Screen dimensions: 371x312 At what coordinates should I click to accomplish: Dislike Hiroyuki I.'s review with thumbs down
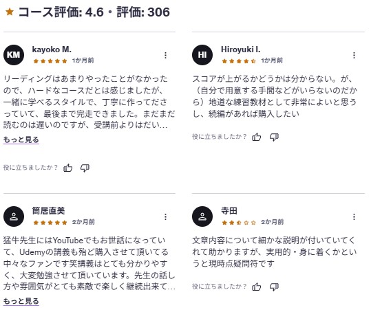coord(274,137)
